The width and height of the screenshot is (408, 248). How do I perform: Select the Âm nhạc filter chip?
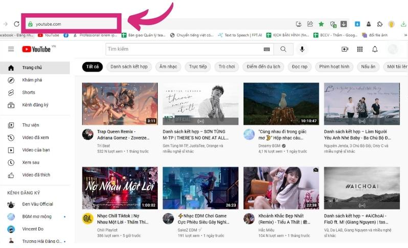(x=168, y=67)
